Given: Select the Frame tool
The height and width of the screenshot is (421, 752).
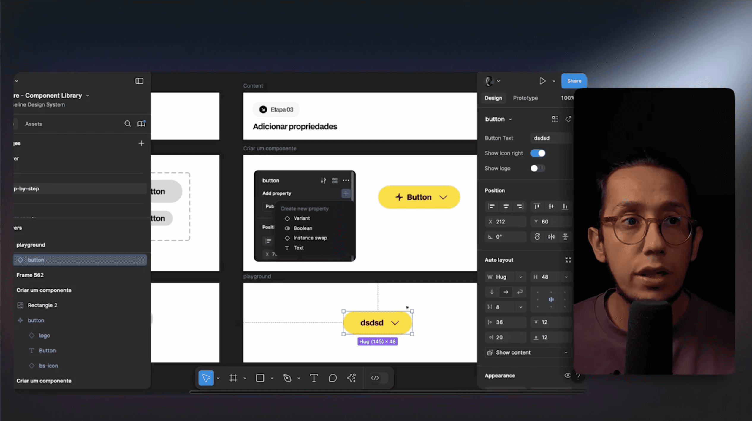Looking at the screenshot, I should pos(233,378).
